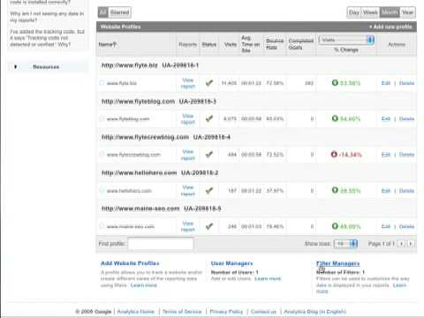Click green check status for www.flyte.biz

(x=209, y=83)
